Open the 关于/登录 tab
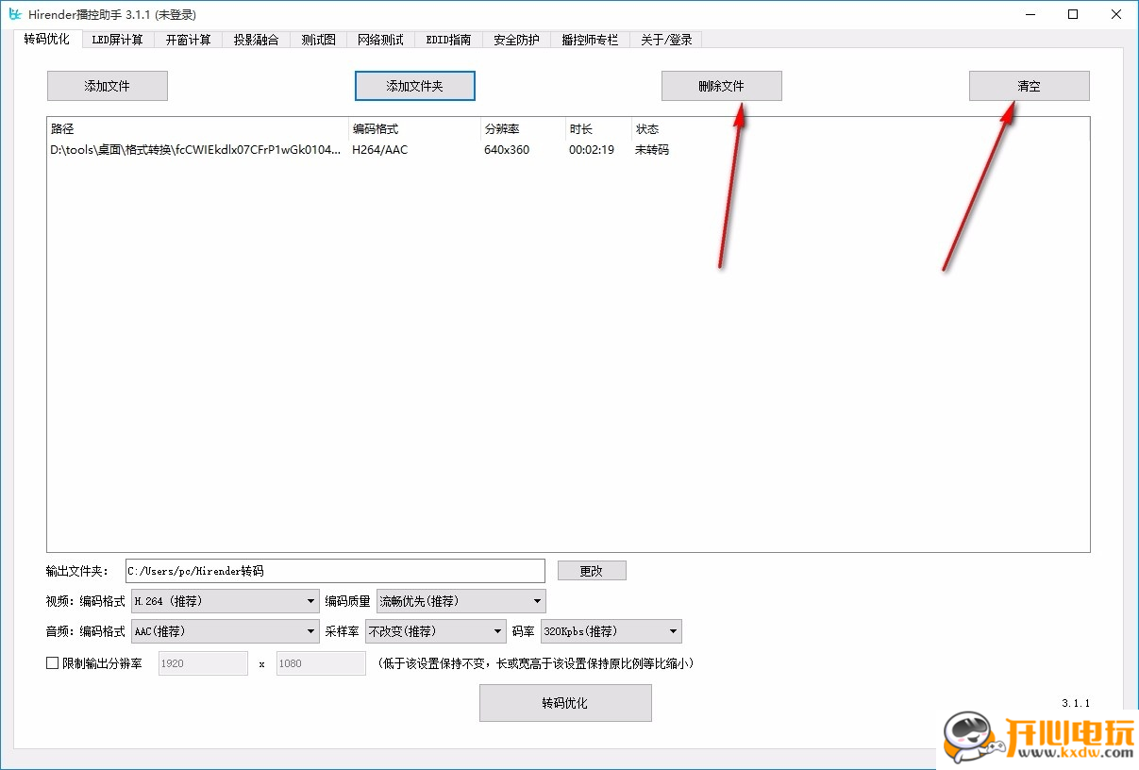This screenshot has width=1139, height=770. 666,40
